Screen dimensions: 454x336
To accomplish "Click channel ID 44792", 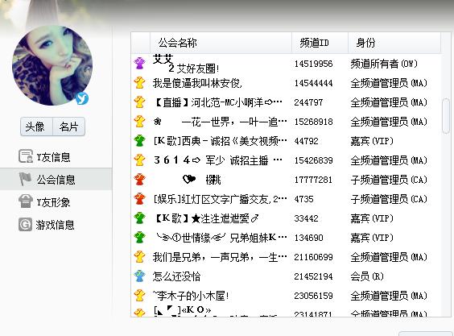I will click(x=306, y=141).
